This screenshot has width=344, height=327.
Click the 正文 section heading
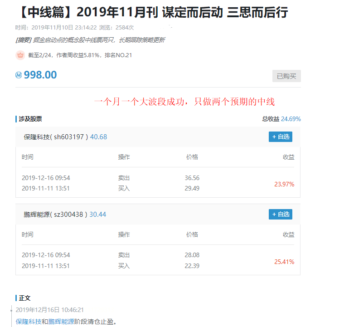(24, 298)
